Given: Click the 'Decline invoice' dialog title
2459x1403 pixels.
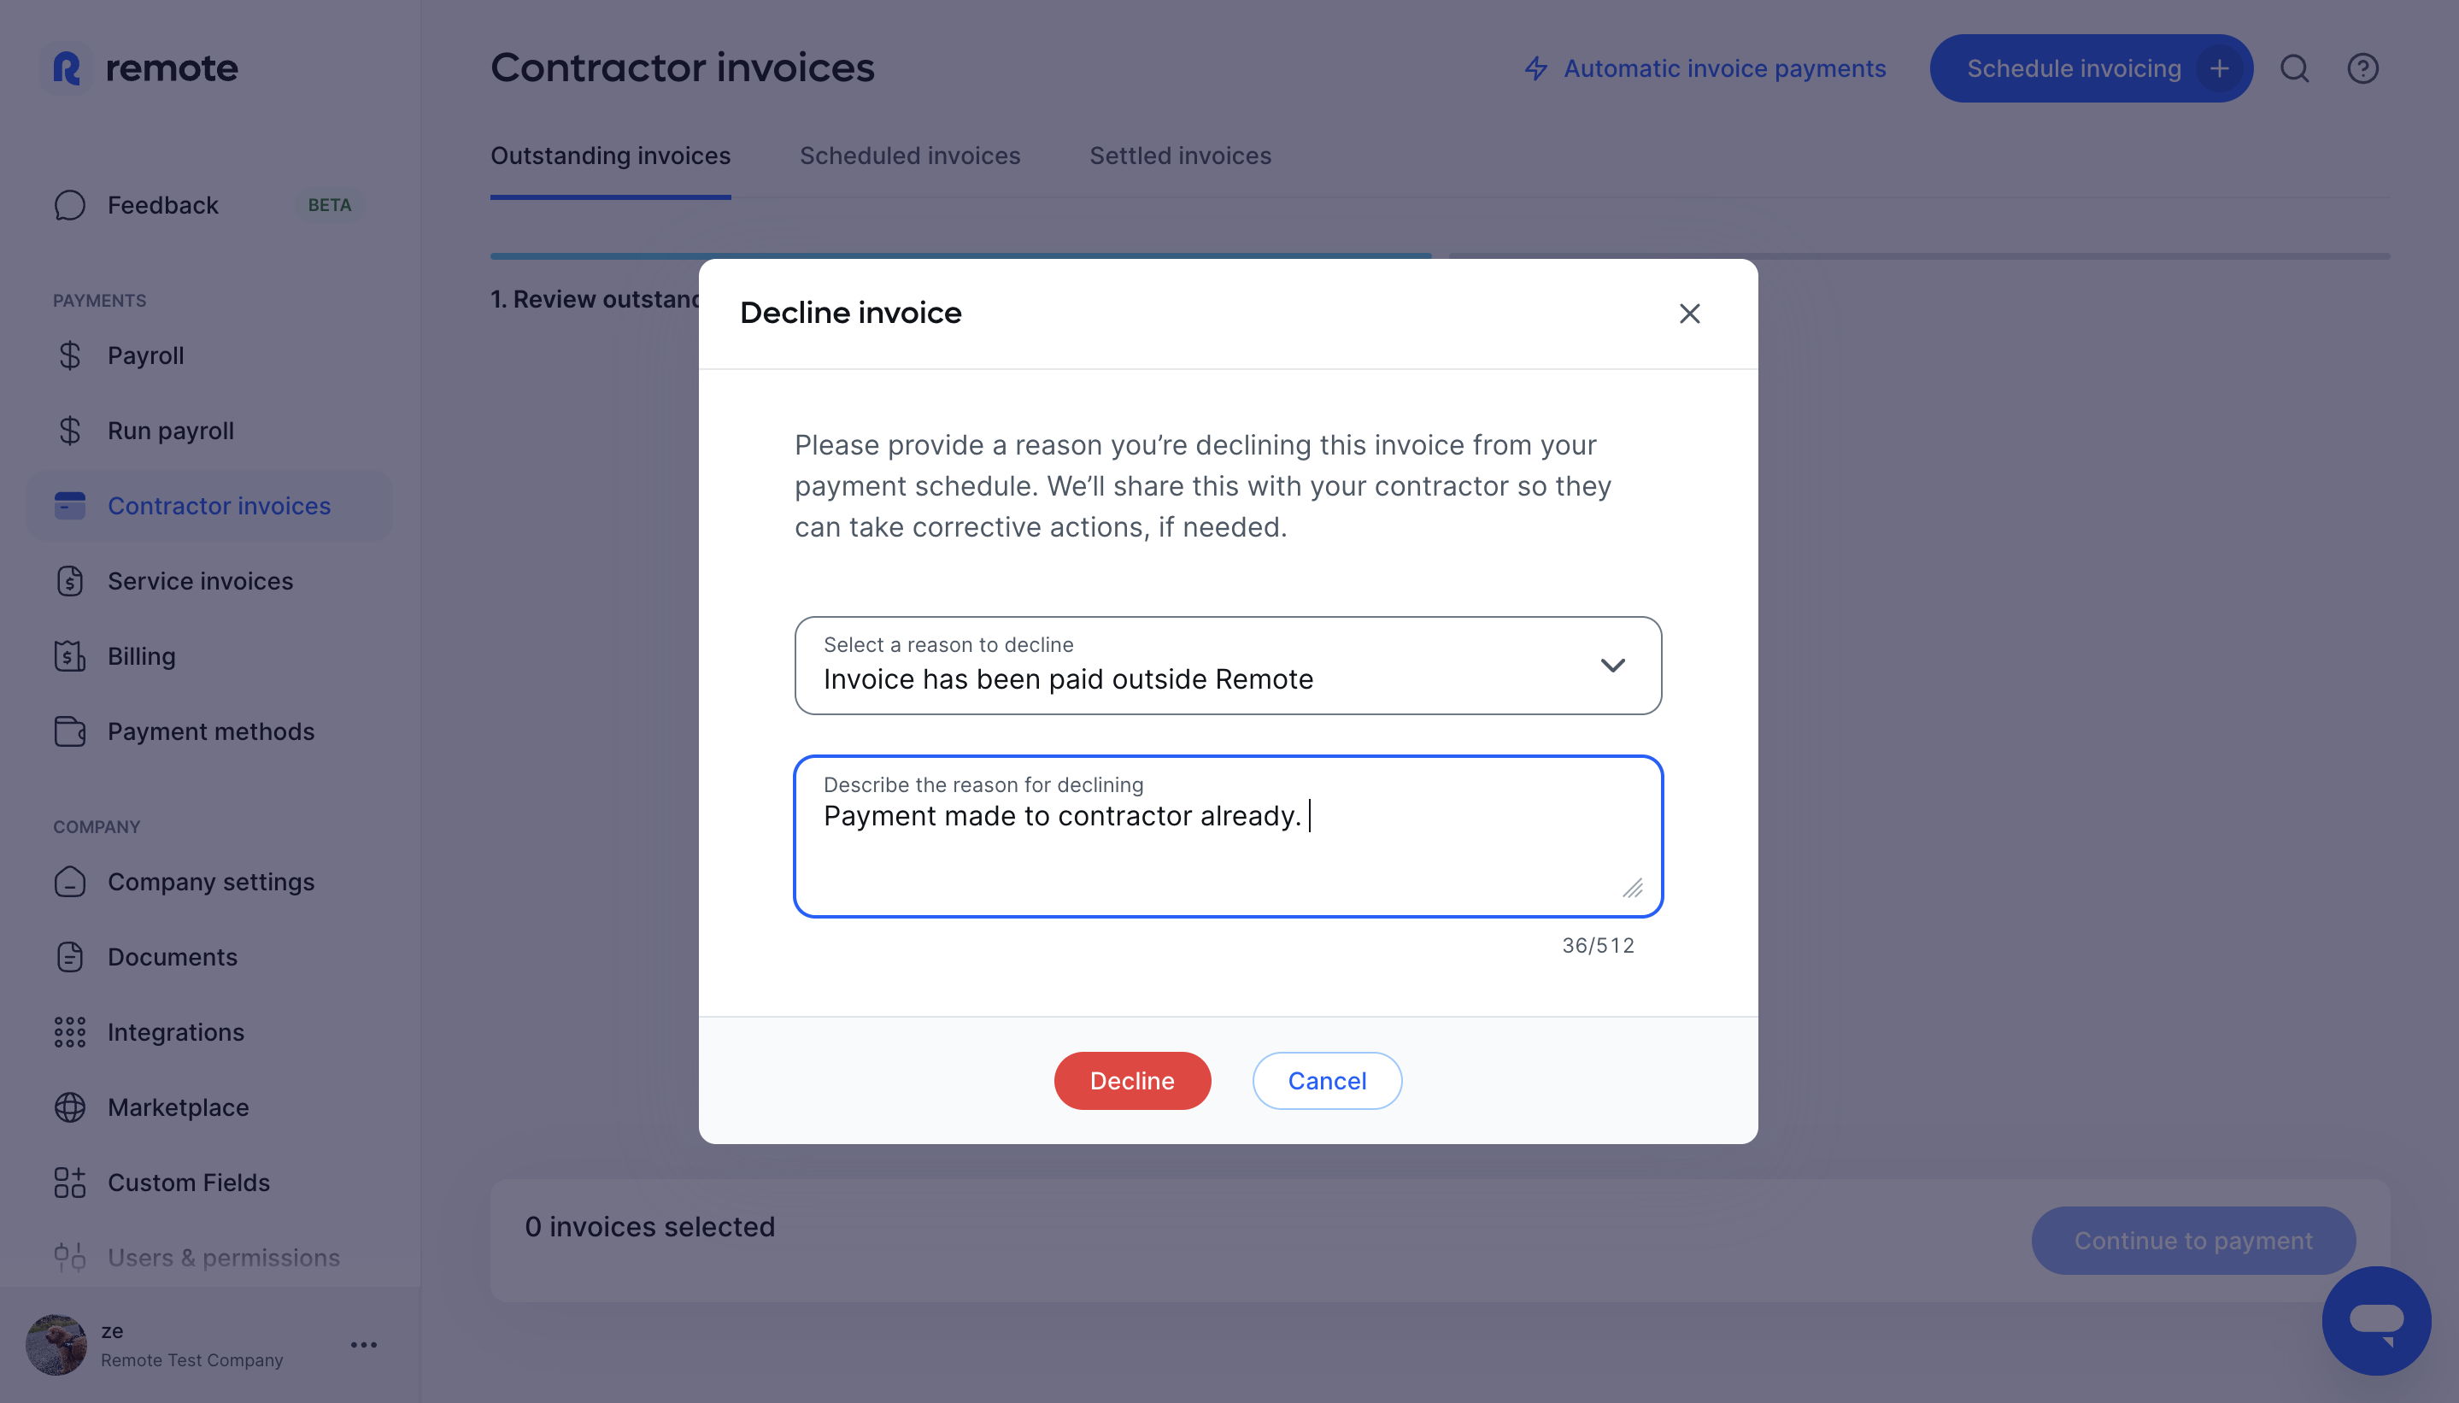Looking at the screenshot, I should [850, 314].
